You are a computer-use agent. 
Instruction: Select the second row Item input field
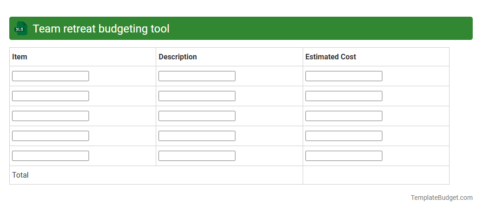[x=51, y=96]
